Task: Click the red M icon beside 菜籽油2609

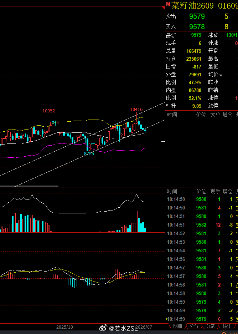Action: point(168,4)
